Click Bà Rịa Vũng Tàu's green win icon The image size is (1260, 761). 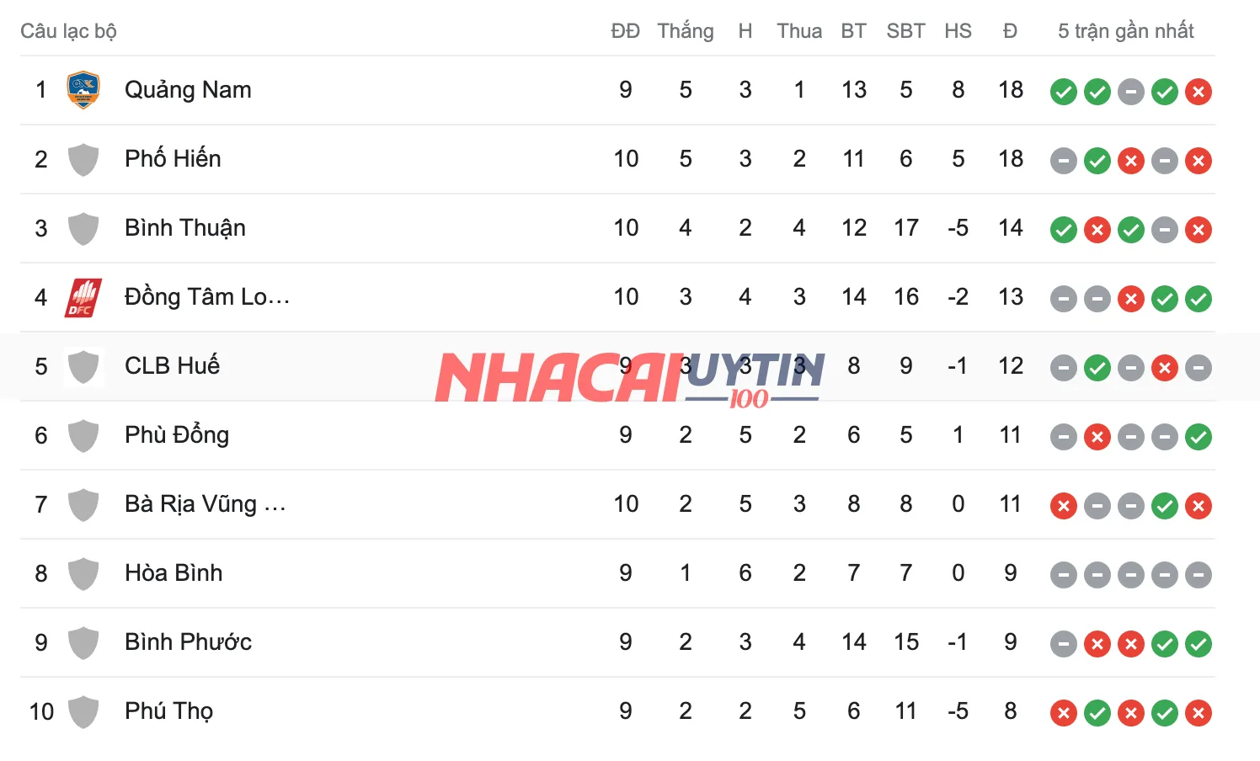(x=1164, y=506)
